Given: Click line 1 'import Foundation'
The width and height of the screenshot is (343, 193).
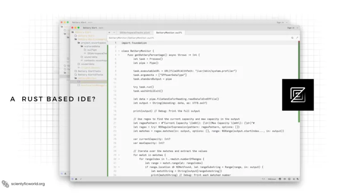Looking at the screenshot, I should click(x=134, y=43).
